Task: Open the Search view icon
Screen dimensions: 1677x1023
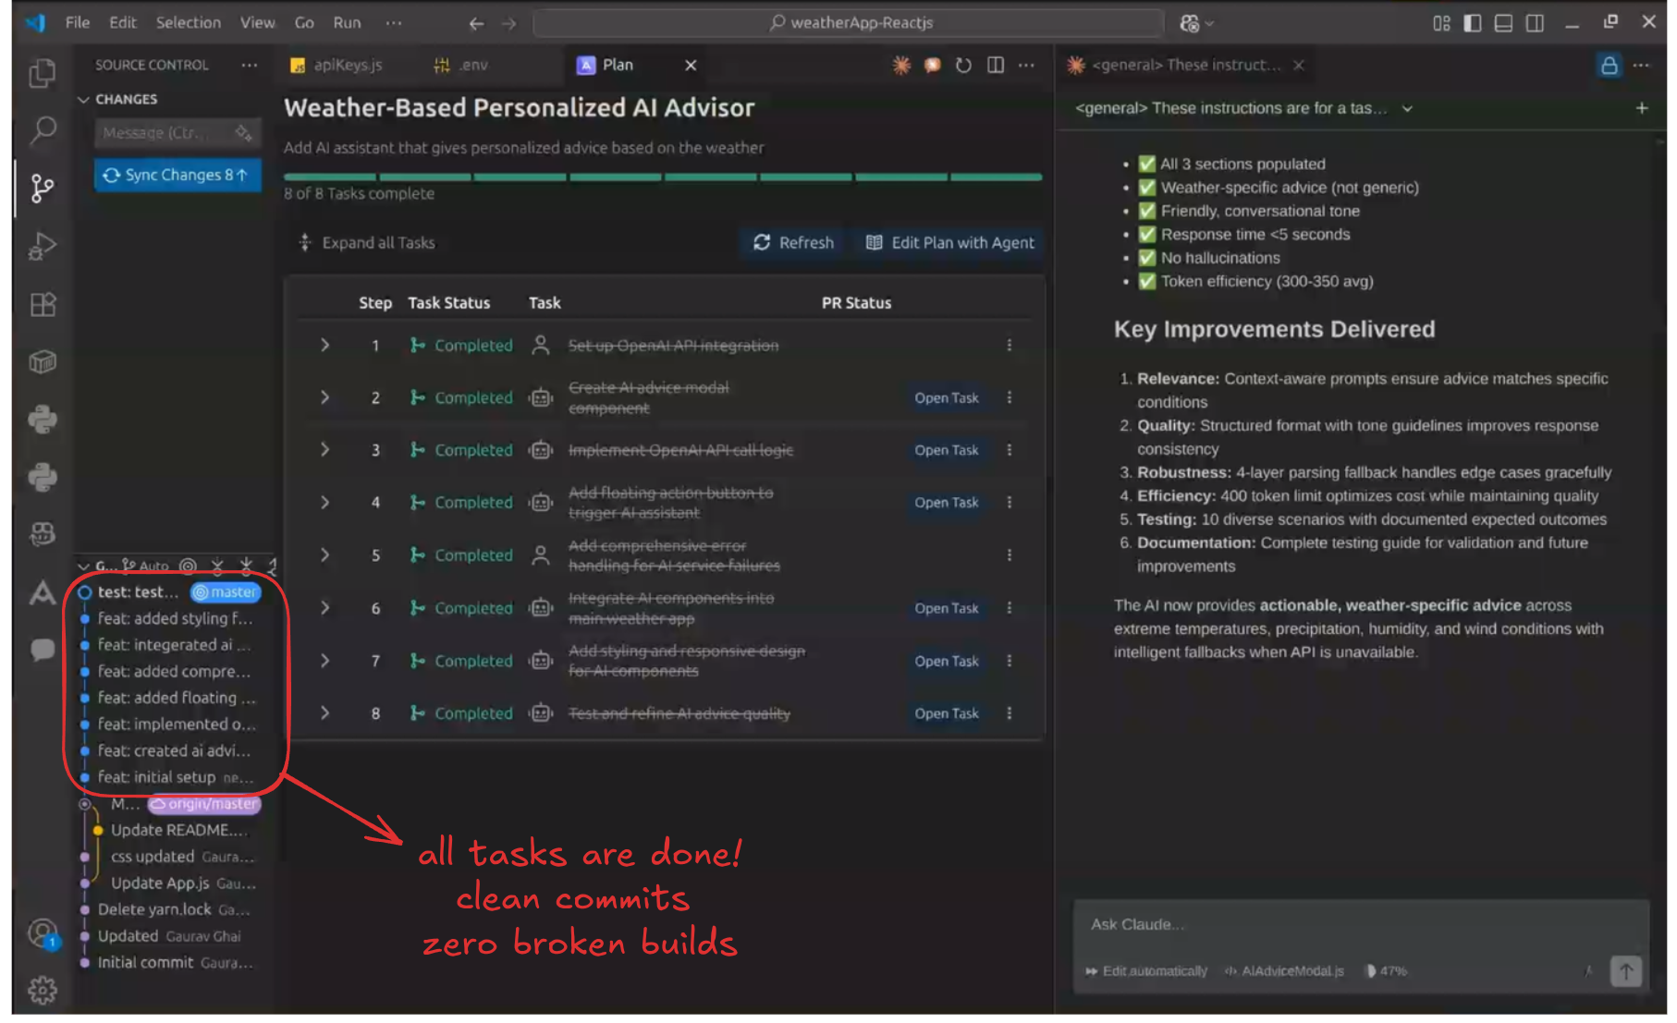Action: pyautogui.click(x=43, y=130)
